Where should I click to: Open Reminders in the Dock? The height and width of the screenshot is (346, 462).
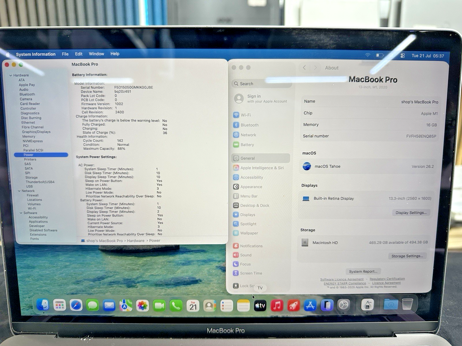coord(226,306)
